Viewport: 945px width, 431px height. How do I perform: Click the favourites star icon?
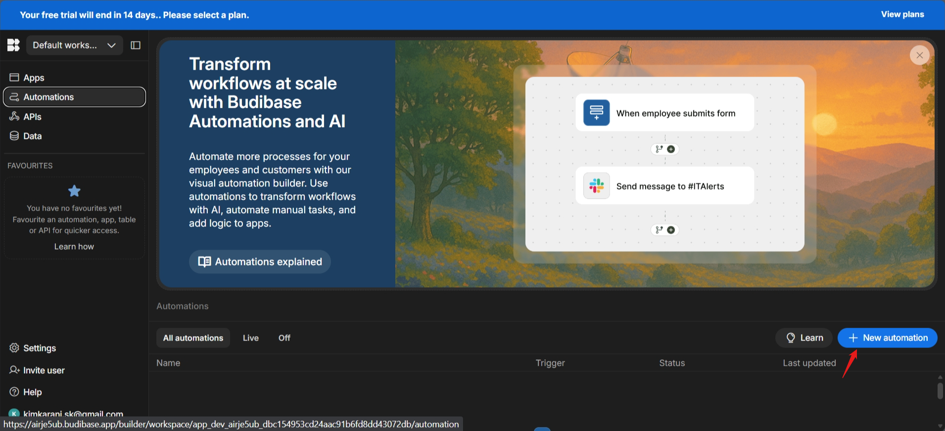(x=74, y=191)
